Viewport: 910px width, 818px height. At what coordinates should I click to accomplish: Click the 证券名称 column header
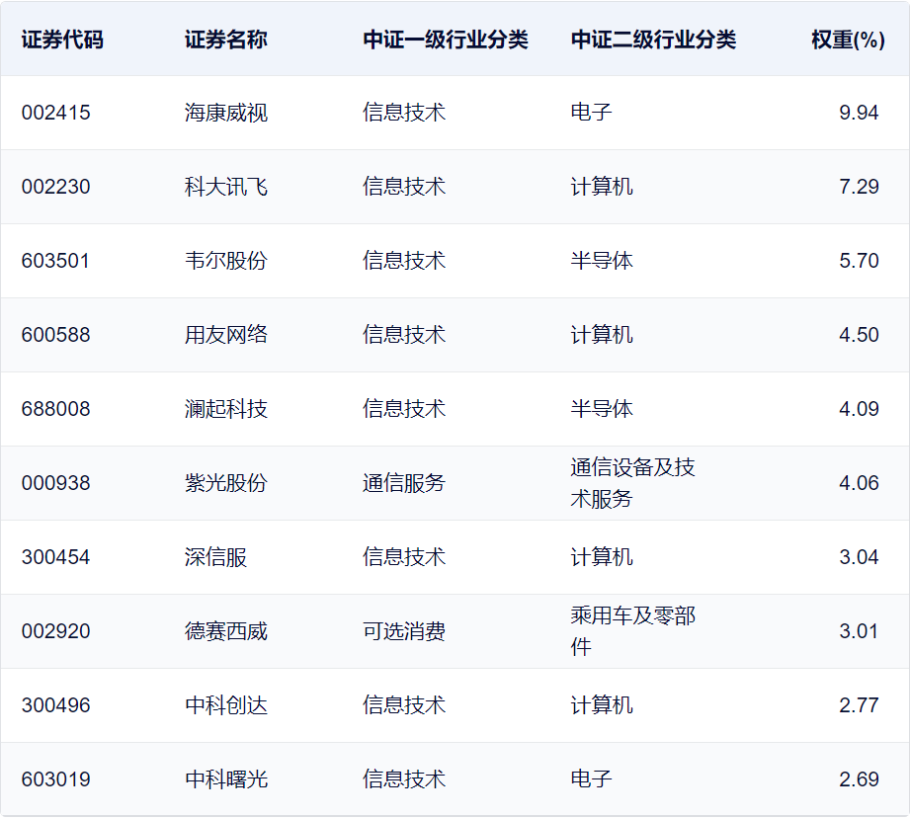pyautogui.click(x=225, y=40)
